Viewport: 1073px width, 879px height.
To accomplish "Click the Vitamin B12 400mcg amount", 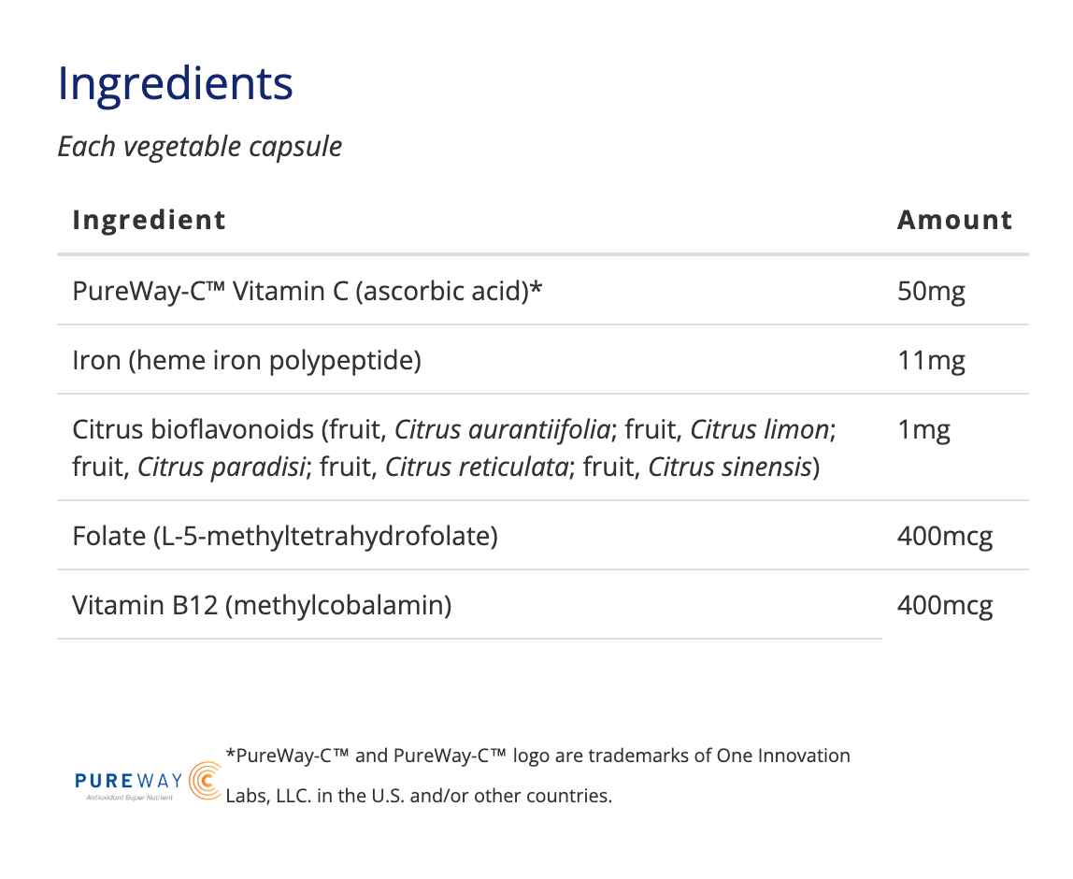I will click(944, 605).
